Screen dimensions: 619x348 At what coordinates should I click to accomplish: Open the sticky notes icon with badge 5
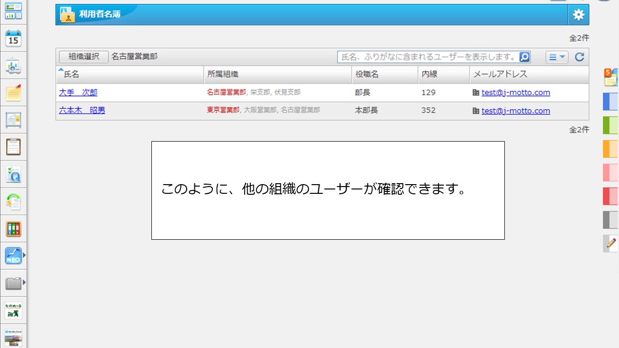click(611, 77)
